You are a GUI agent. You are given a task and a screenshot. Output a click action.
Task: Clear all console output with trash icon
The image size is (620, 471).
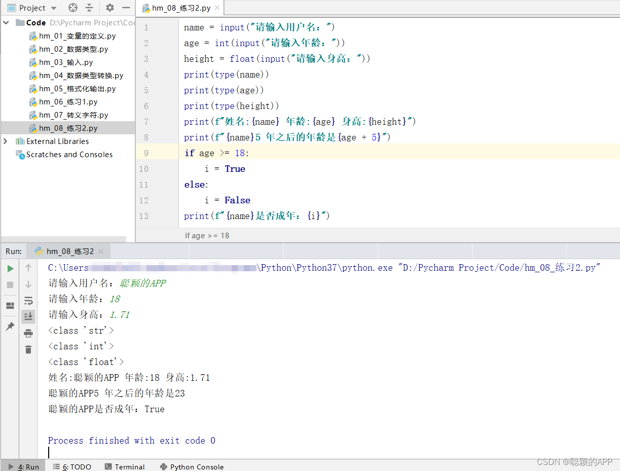click(x=28, y=349)
